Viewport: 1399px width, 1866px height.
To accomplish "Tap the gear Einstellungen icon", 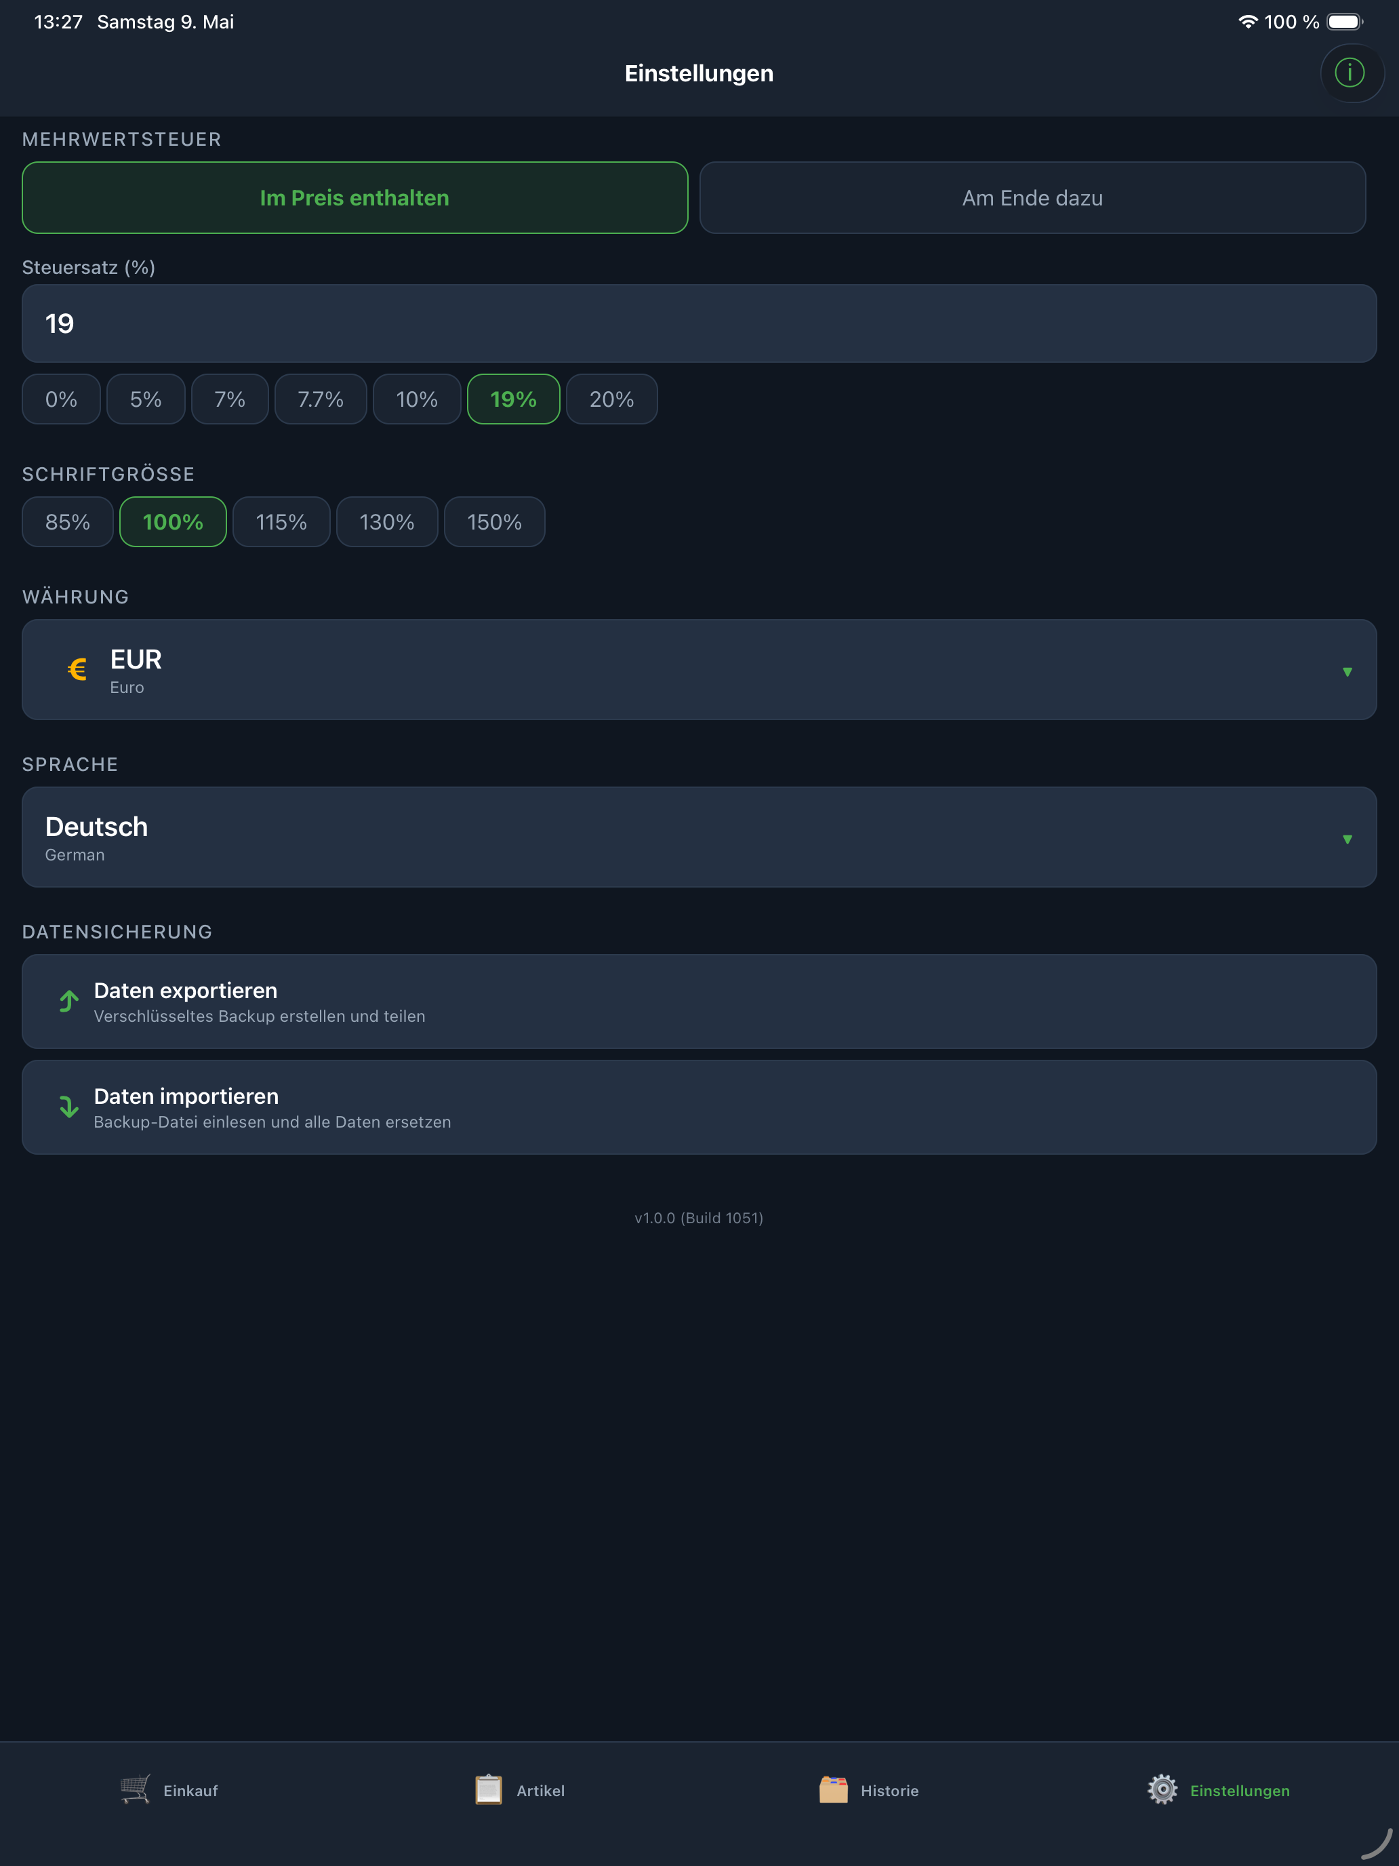I will click(1162, 1789).
